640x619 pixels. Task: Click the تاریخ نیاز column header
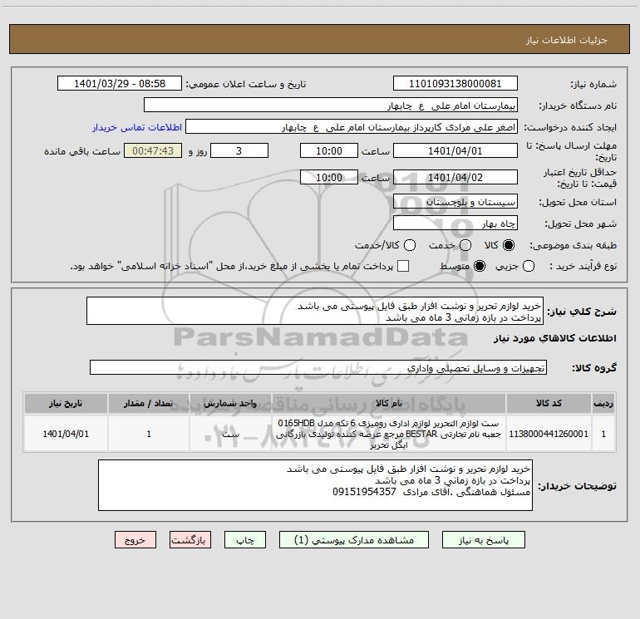tap(66, 404)
